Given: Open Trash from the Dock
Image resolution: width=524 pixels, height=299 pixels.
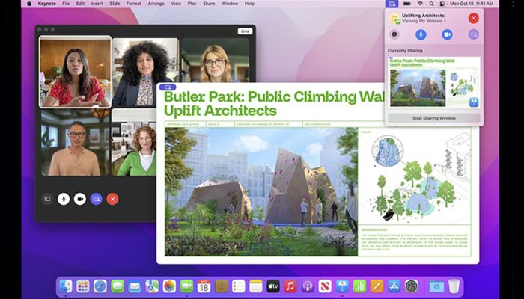Looking at the screenshot, I should [x=454, y=286].
